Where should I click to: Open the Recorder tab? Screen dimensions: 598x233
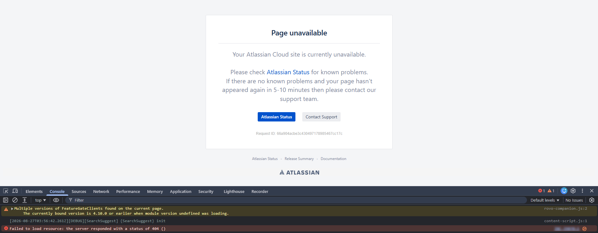260,191
